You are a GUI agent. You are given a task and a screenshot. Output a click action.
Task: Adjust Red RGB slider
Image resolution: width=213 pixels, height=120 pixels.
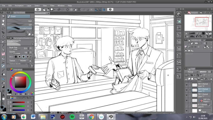point(18,102)
